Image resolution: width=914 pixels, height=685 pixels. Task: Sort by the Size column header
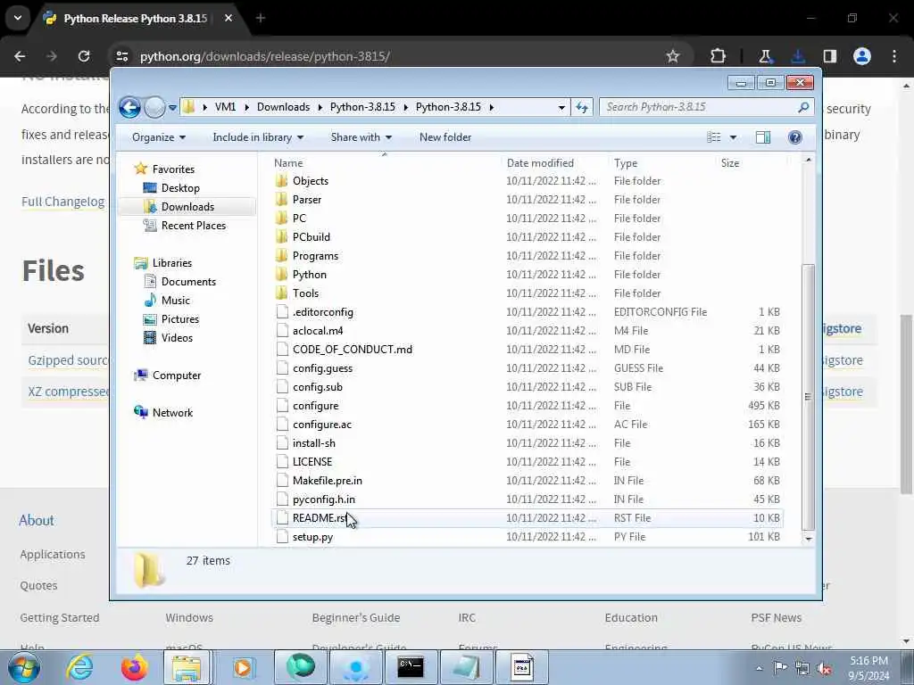tap(730, 163)
